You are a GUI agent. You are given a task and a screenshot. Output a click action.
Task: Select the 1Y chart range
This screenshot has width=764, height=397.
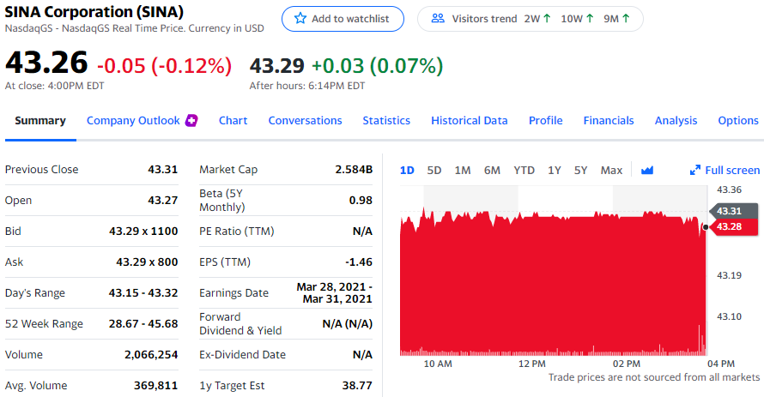tap(554, 171)
